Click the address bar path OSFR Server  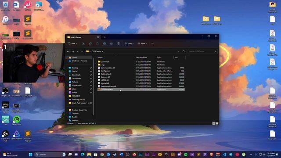tap(96, 51)
